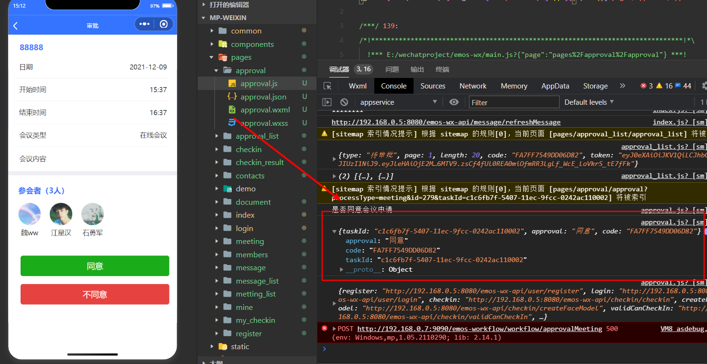
Task: Click the 会议类型 在线会议 row
Action: [93, 135]
